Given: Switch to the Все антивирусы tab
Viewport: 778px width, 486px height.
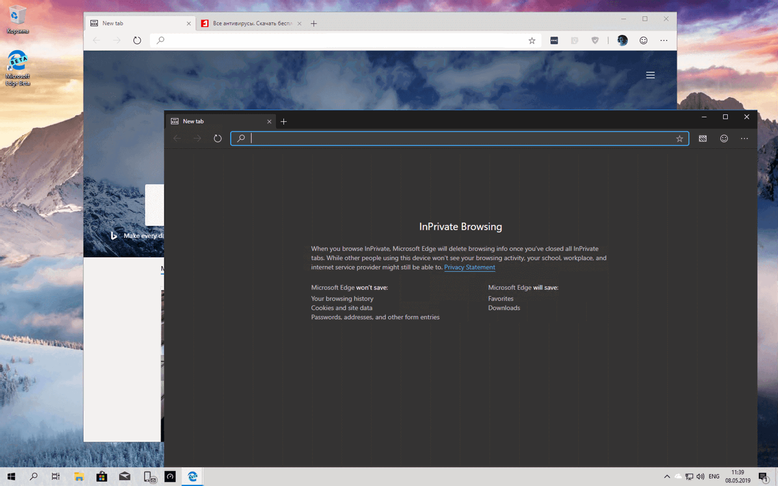Looking at the screenshot, I should click(x=251, y=23).
